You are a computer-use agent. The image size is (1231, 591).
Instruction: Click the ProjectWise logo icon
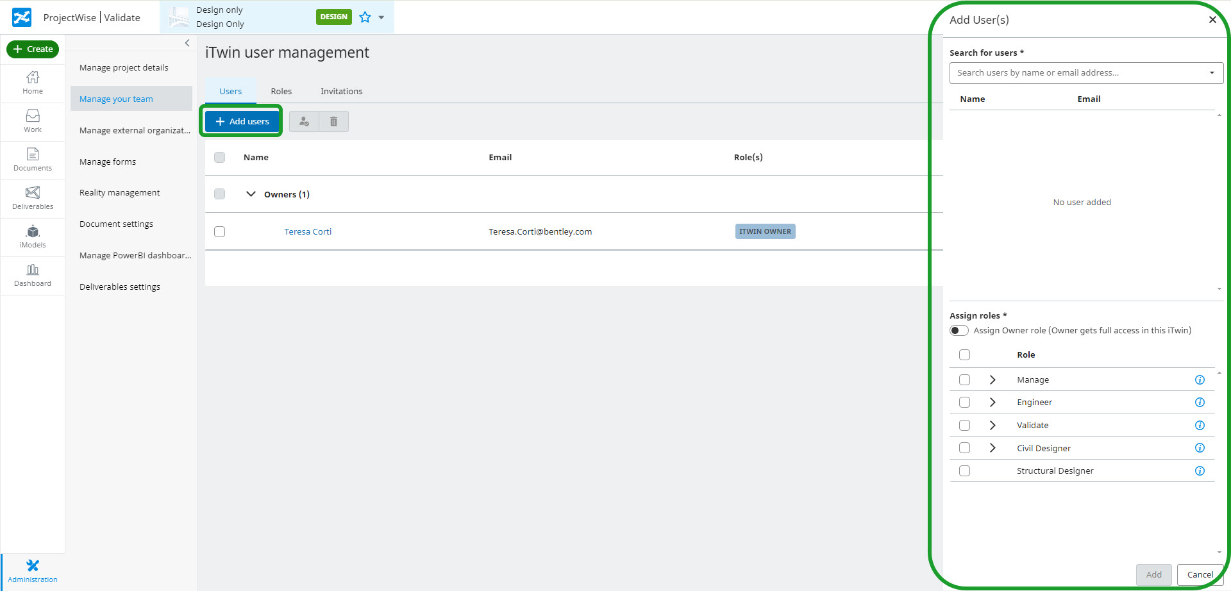[22, 17]
